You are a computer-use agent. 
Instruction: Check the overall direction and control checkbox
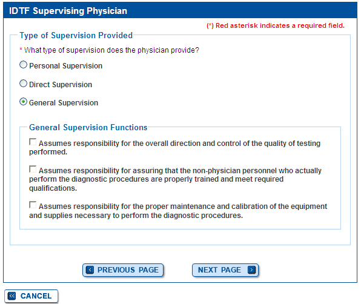point(33,142)
